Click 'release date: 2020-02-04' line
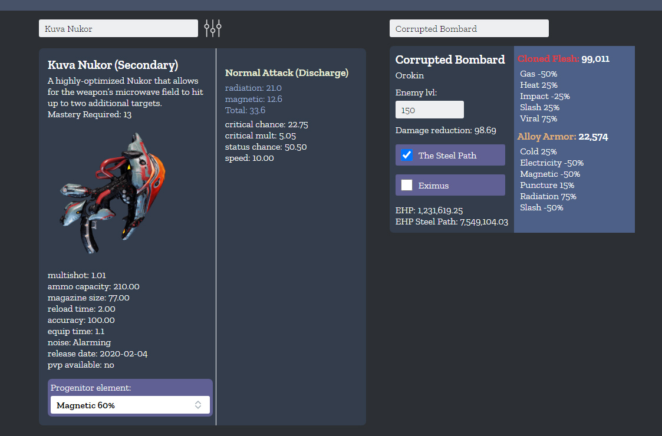The width and height of the screenshot is (662, 436). pos(97,354)
